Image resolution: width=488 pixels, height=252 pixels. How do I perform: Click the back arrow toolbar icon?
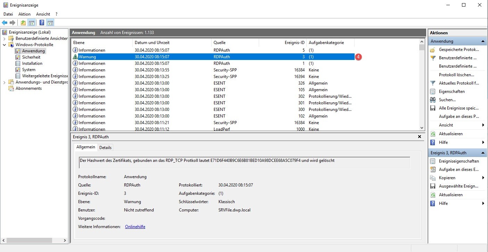point(5,23)
